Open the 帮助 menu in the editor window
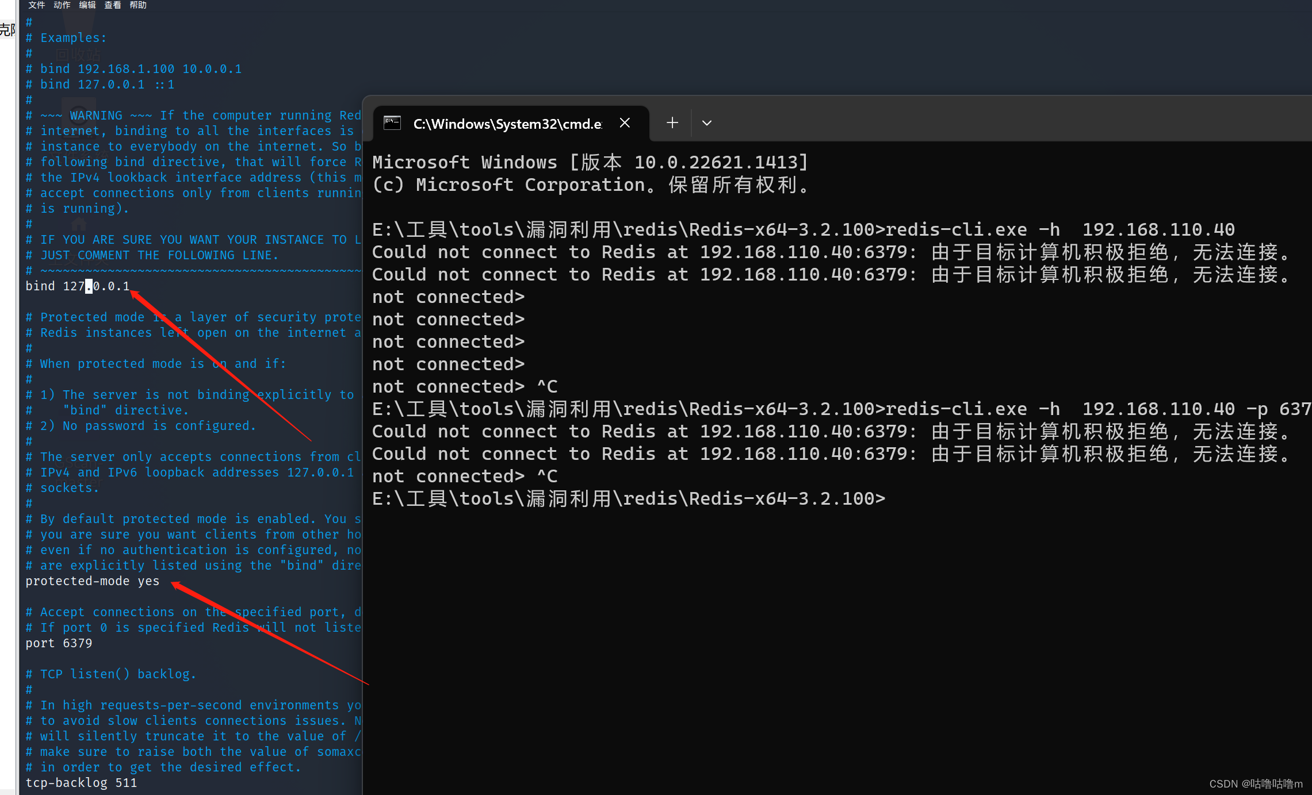1312x795 pixels. point(138,5)
